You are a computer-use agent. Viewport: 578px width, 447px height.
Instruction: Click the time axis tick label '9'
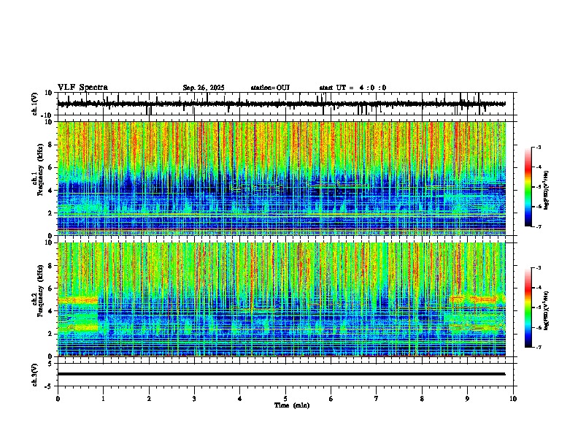click(467, 398)
